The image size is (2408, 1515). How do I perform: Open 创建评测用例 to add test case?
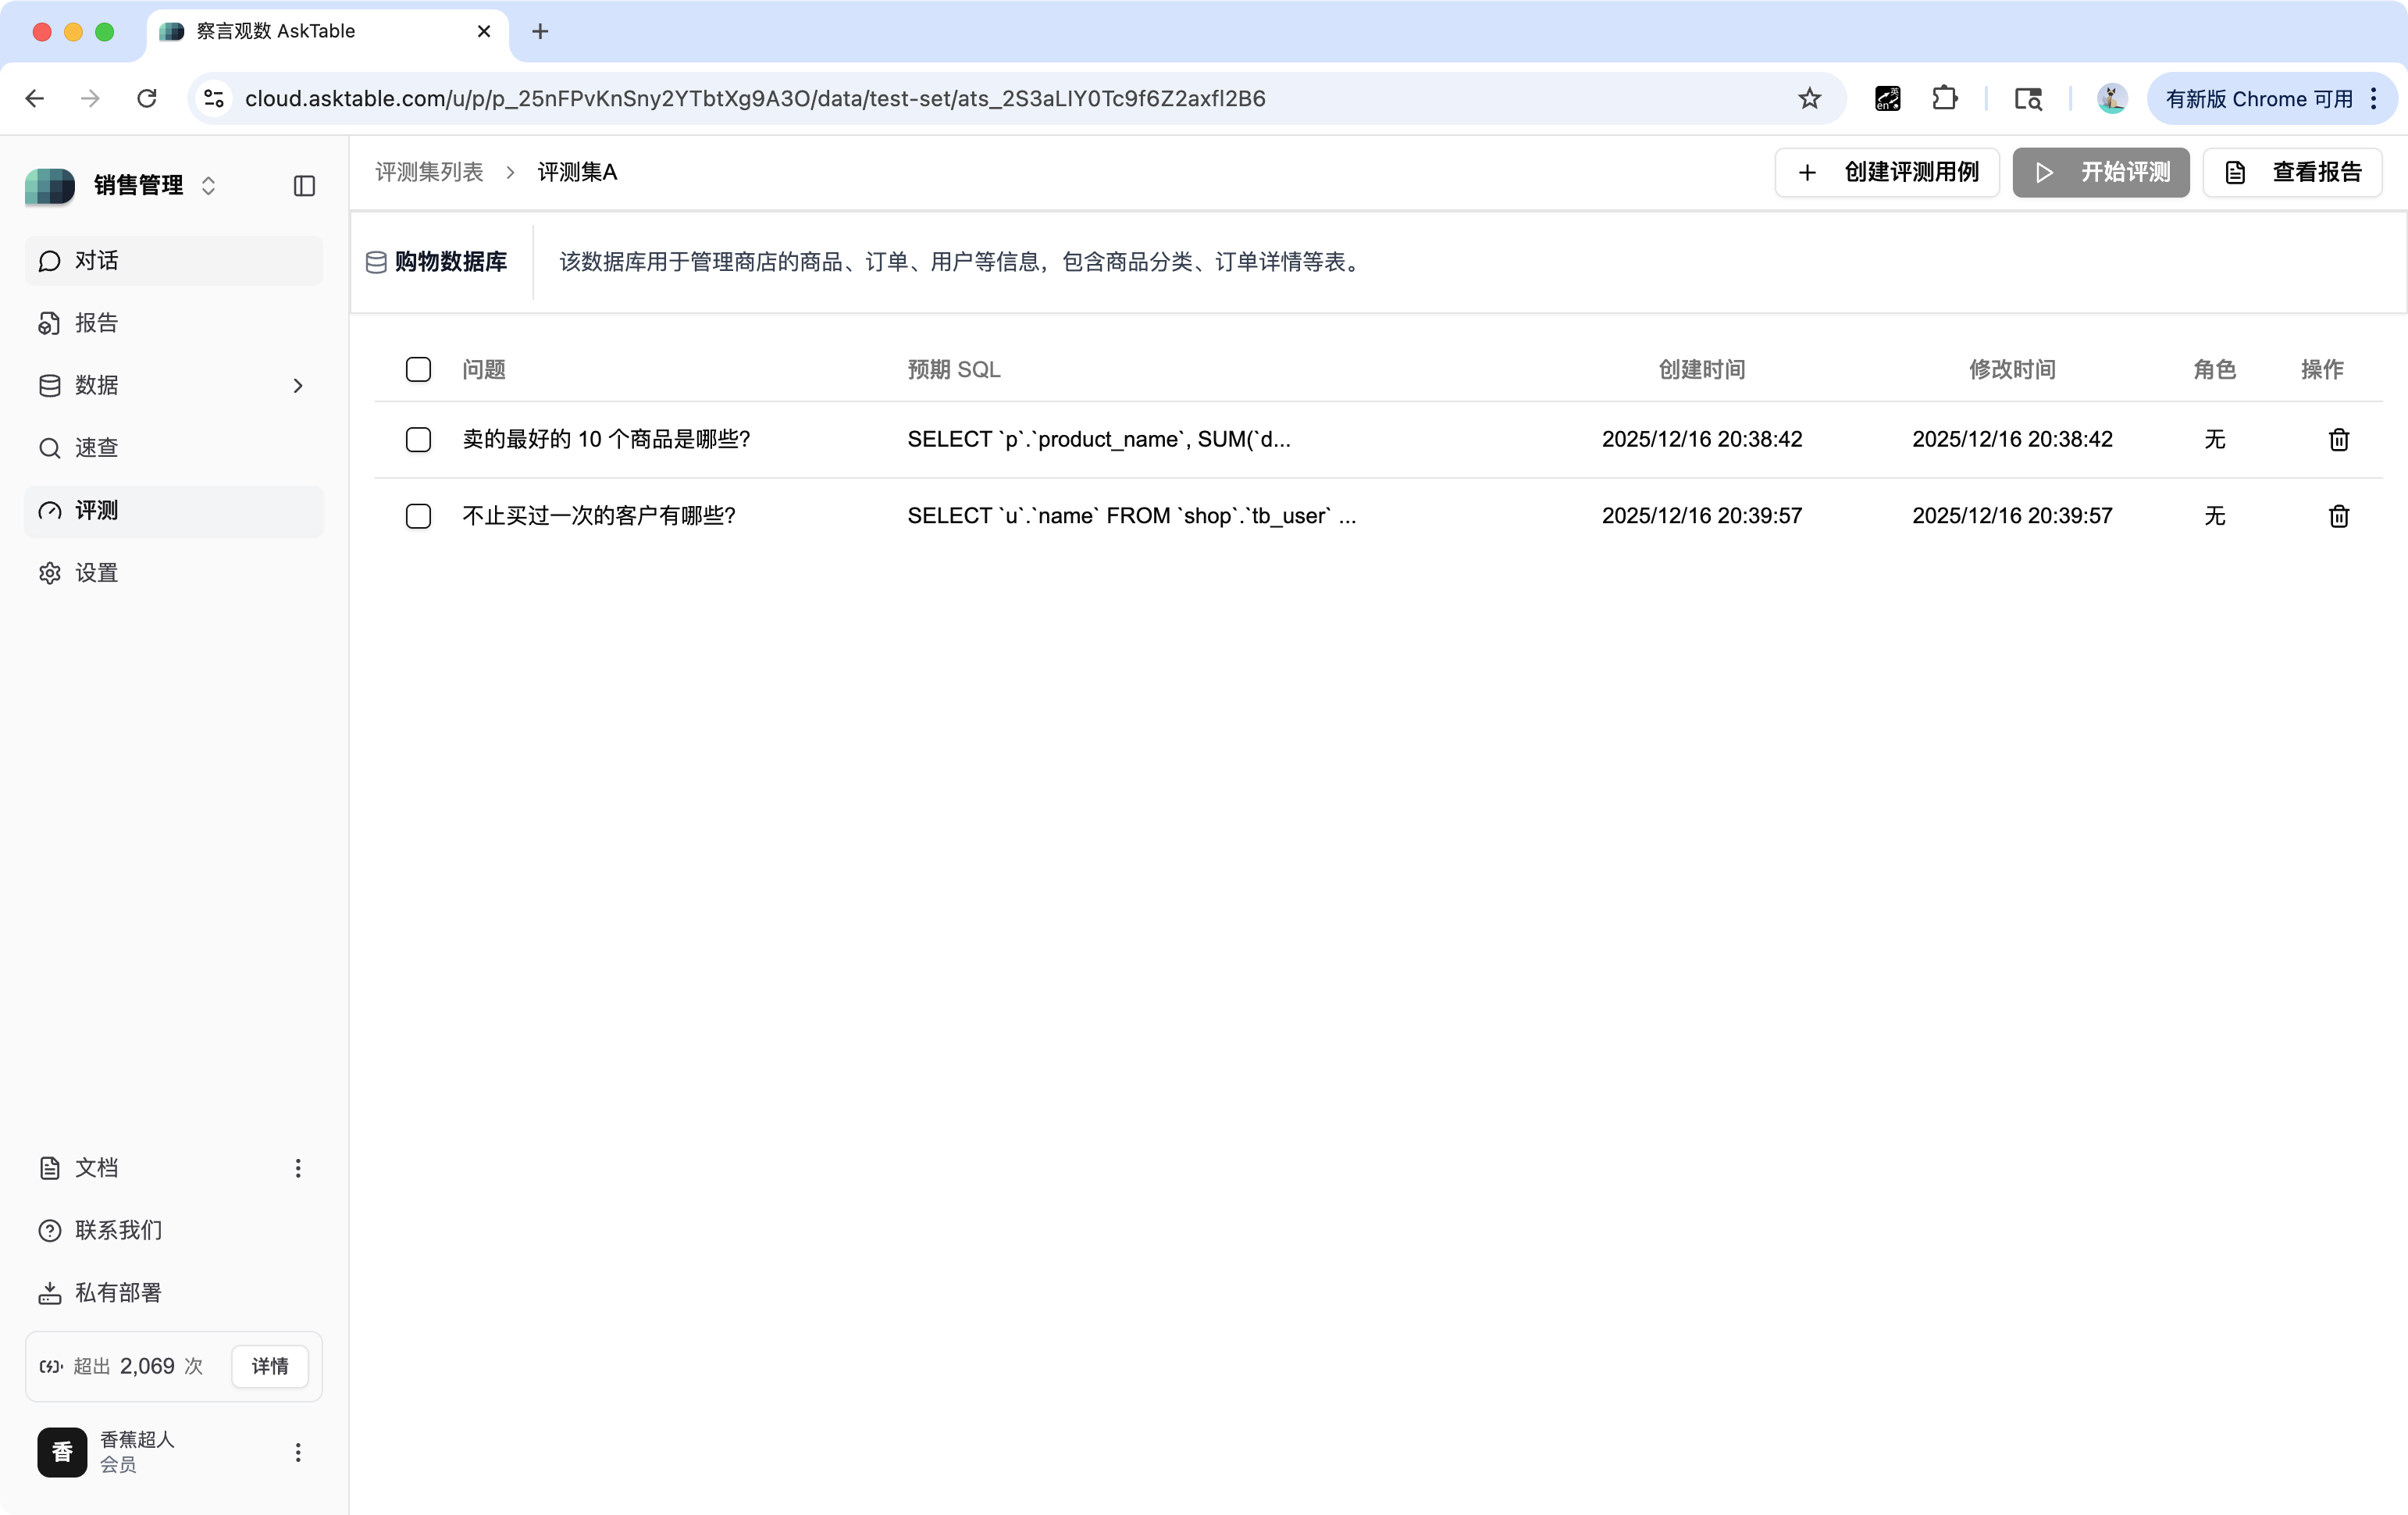[x=1886, y=172]
